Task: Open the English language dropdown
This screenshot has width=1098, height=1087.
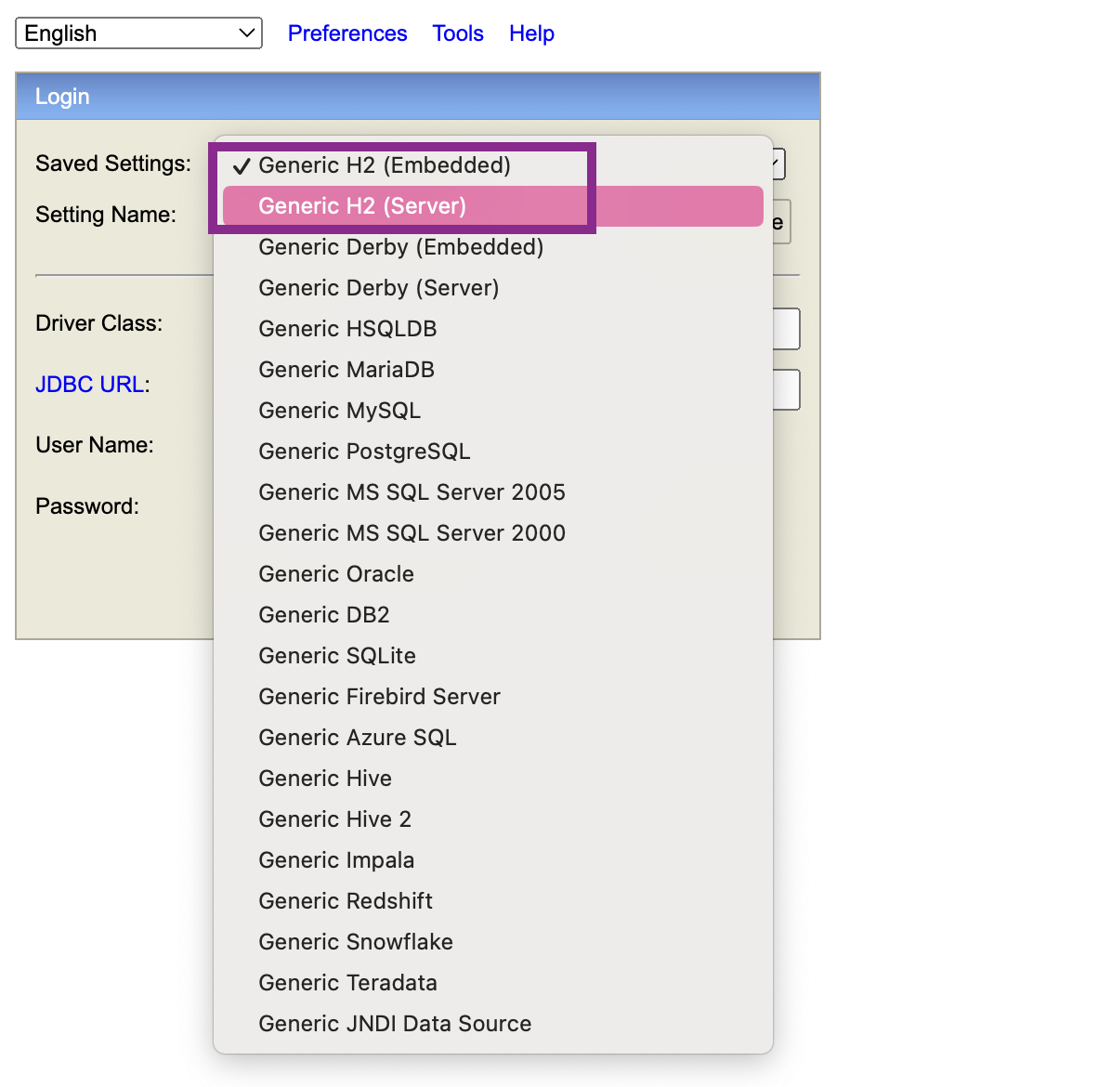Action: 138,33
